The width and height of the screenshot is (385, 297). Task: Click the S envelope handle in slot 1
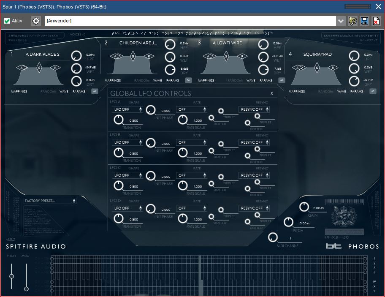click(x=39, y=68)
